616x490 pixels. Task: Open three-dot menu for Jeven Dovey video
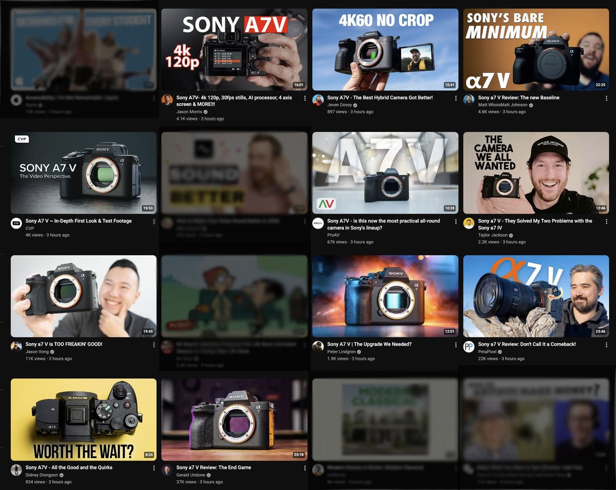456,98
